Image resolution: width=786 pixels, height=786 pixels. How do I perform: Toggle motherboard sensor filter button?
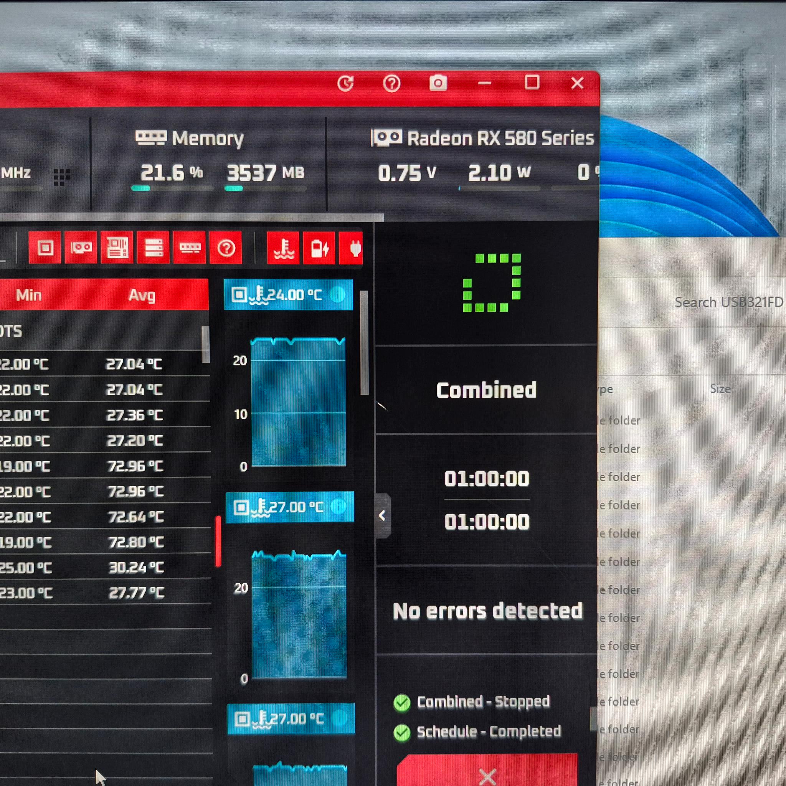(117, 248)
